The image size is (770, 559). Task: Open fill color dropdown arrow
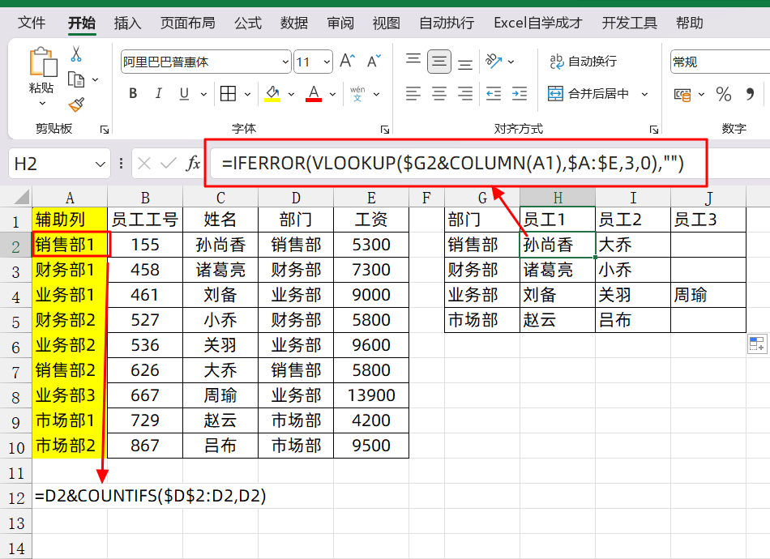pos(291,94)
